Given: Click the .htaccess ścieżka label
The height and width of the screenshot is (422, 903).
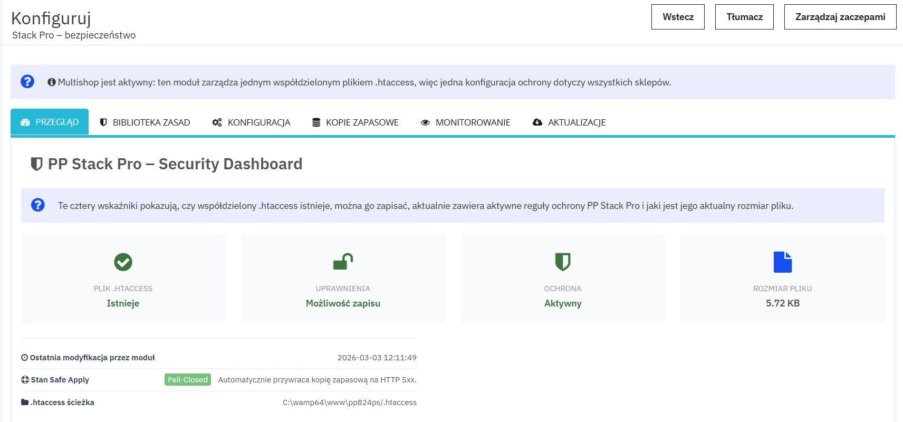Looking at the screenshot, I should (62, 402).
